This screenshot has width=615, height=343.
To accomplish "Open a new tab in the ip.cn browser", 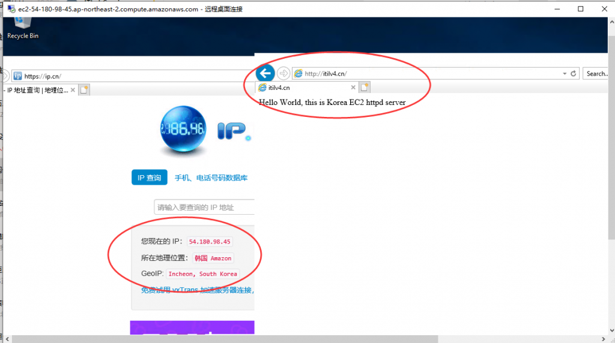I will tap(84, 90).
